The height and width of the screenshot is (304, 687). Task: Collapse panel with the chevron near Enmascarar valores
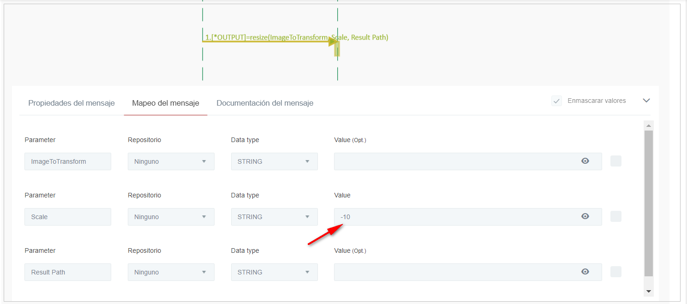[x=646, y=101]
